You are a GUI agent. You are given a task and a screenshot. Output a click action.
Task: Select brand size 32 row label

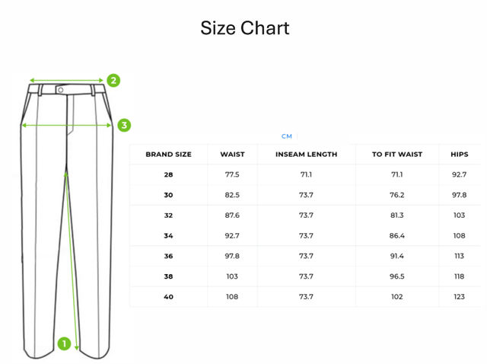click(168, 216)
